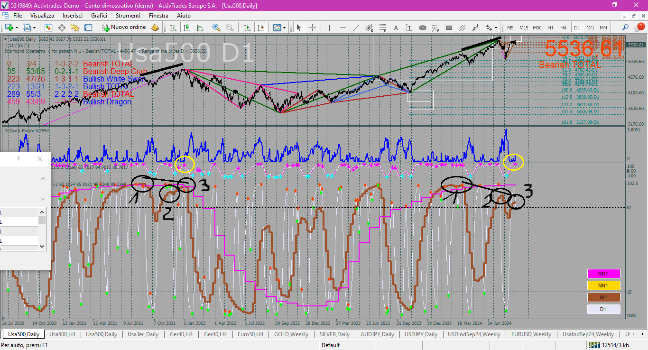Open the new chart icon

coord(9,28)
